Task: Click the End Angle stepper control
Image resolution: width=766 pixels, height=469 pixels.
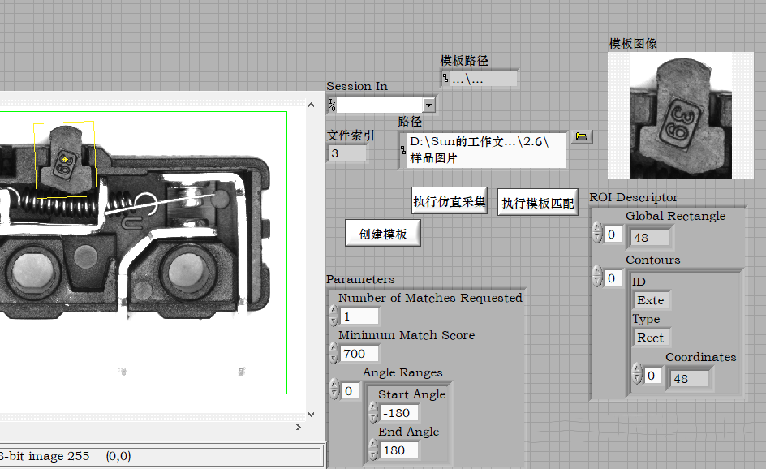Action: [372, 450]
